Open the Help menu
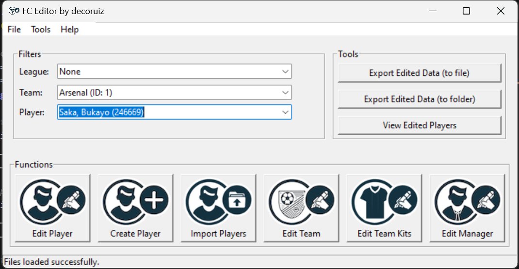 pos(69,30)
